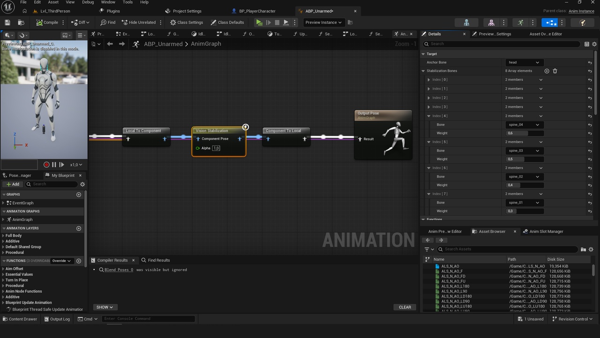This screenshot has width=600, height=338.
Task: Empty the Stabilization Bones array
Action: tap(555, 71)
